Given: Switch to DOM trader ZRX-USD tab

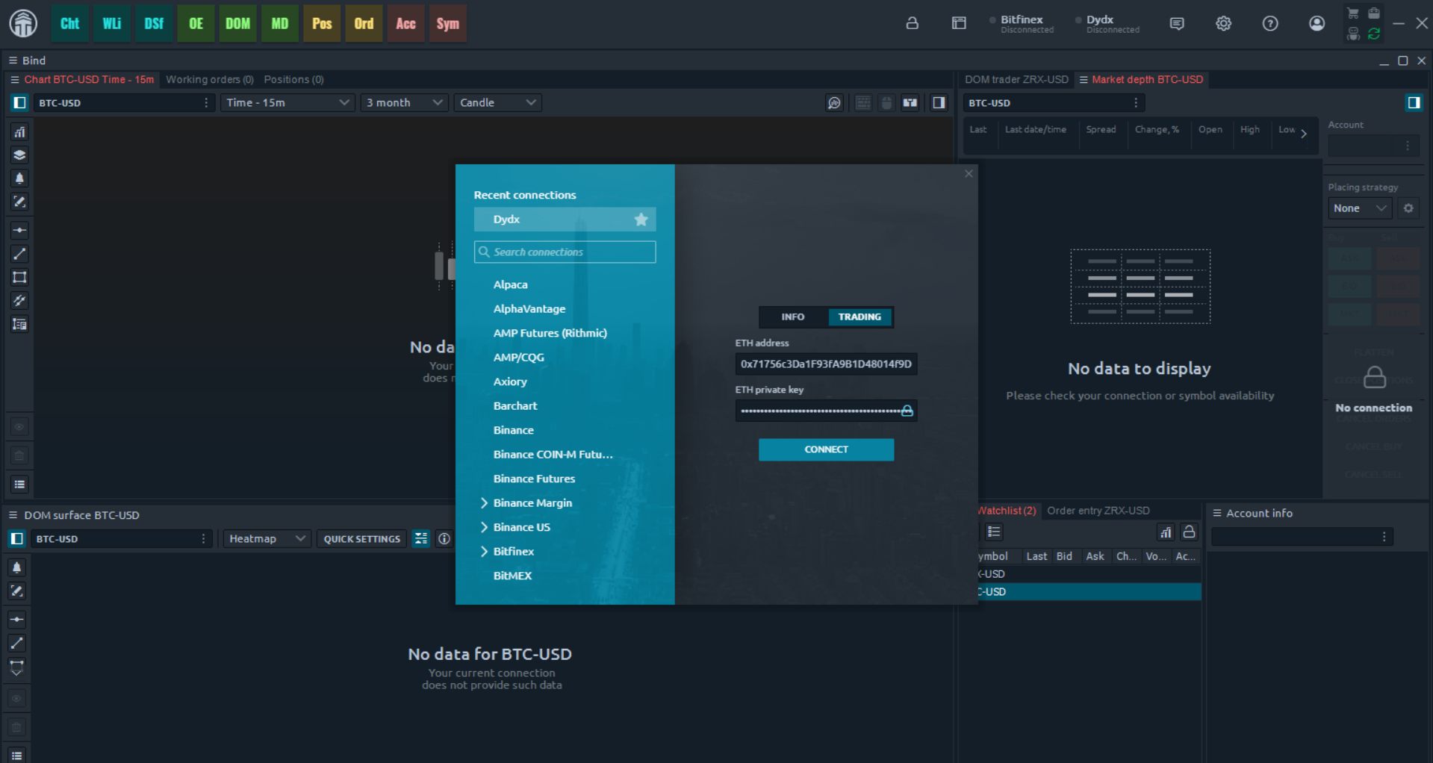Looking at the screenshot, I should 1016,80.
